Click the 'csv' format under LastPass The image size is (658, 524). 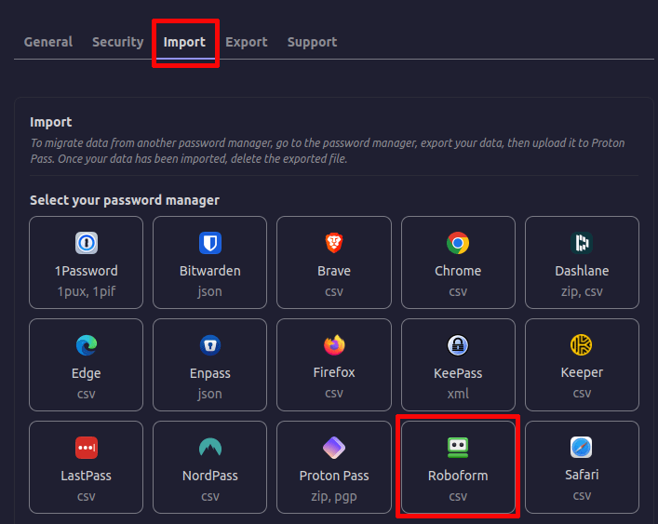87,496
